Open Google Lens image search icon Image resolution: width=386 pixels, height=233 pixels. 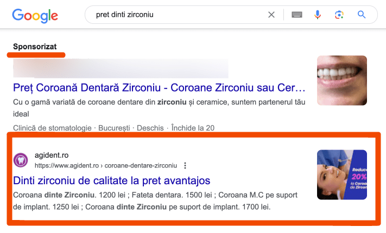coord(339,15)
